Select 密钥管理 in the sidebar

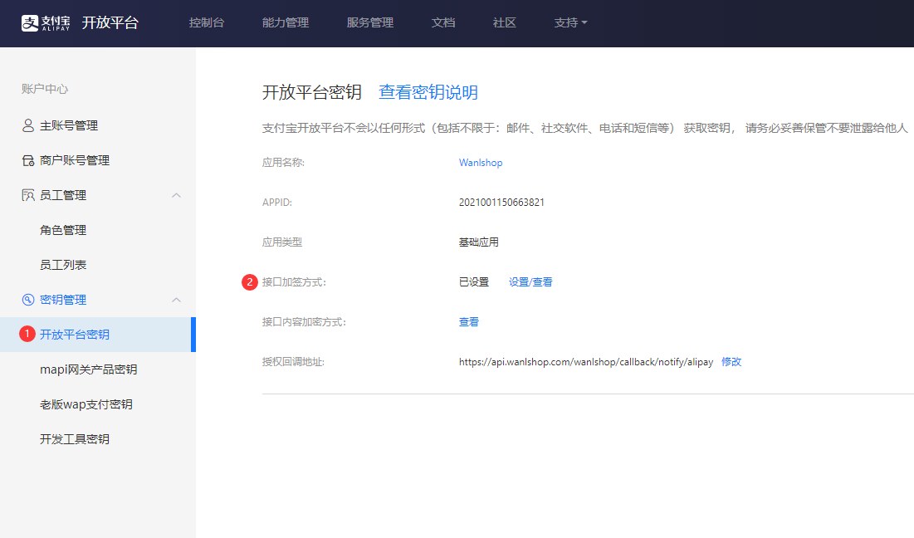click(x=63, y=300)
